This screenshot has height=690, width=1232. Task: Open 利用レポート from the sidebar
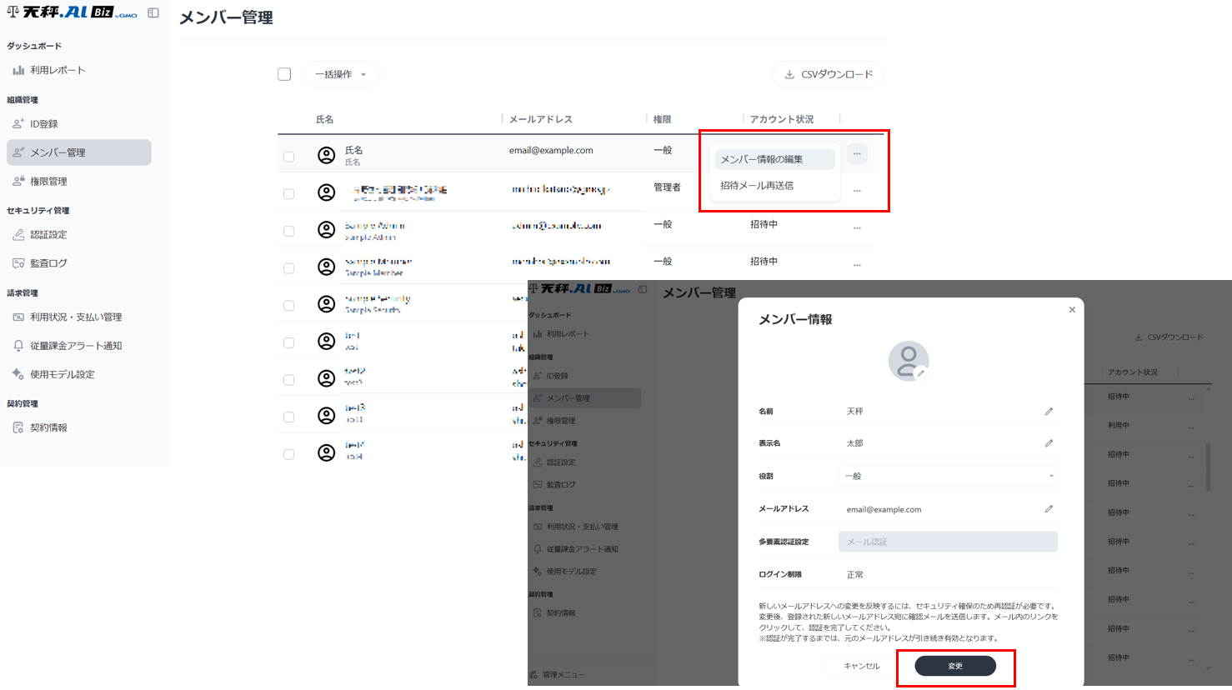[x=58, y=71]
